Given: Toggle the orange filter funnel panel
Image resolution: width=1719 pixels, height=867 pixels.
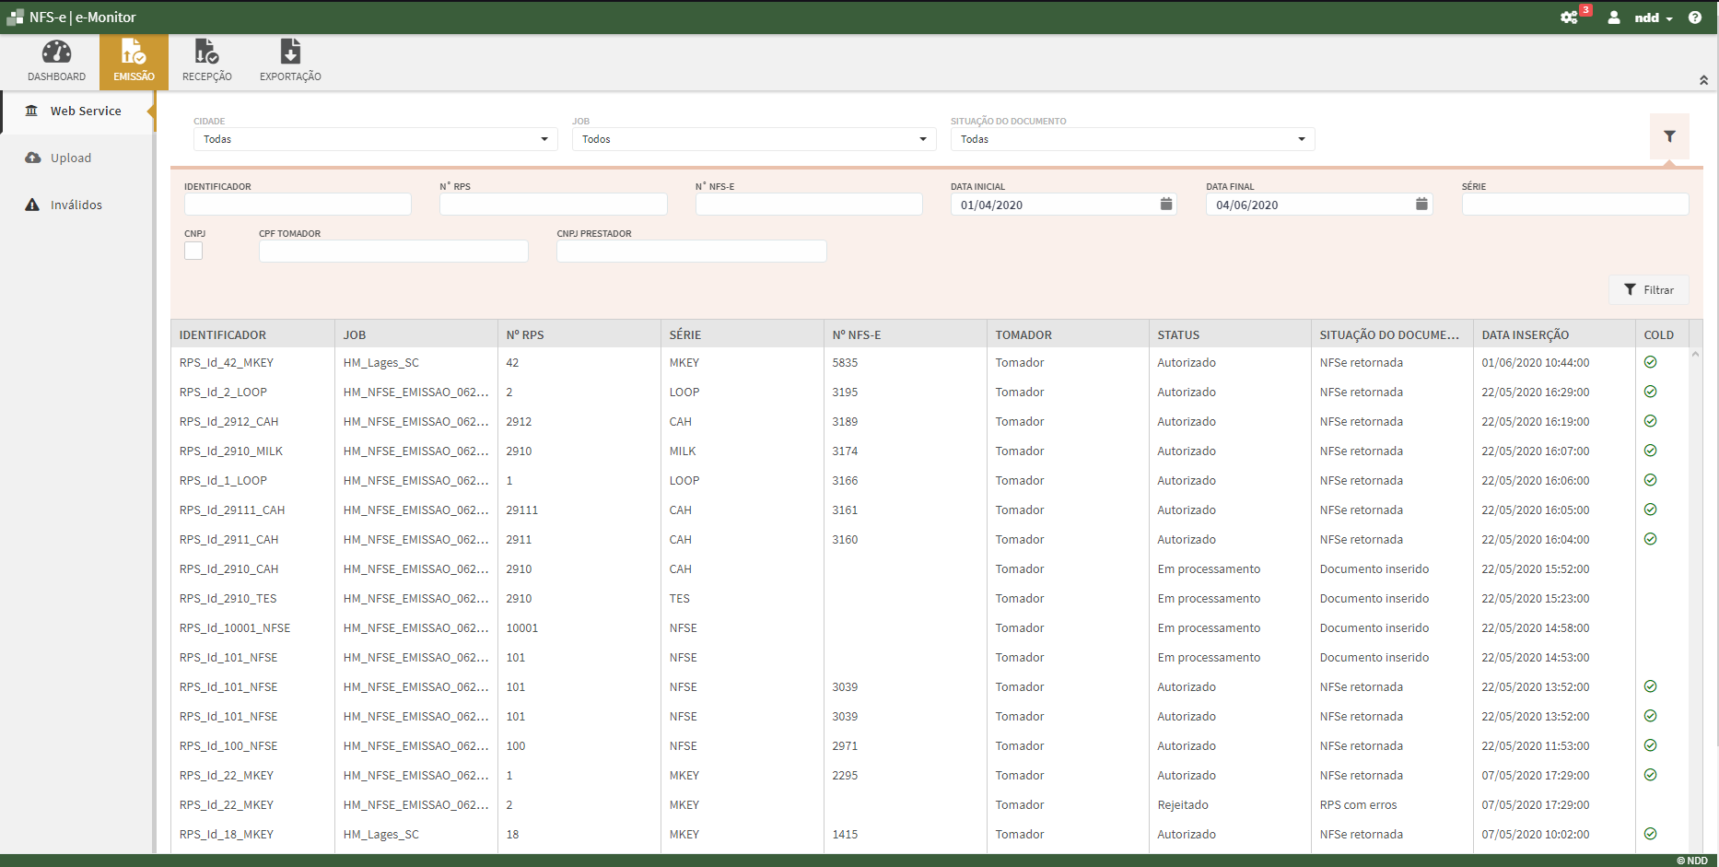Looking at the screenshot, I should click(1670, 136).
